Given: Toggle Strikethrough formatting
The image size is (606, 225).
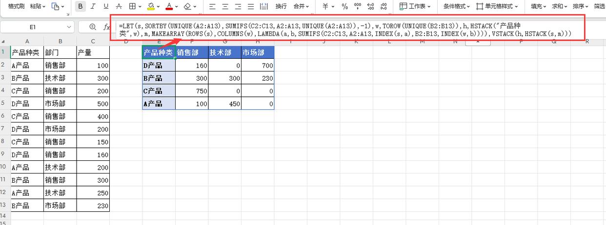Looking at the screenshot, I should pos(119,6).
